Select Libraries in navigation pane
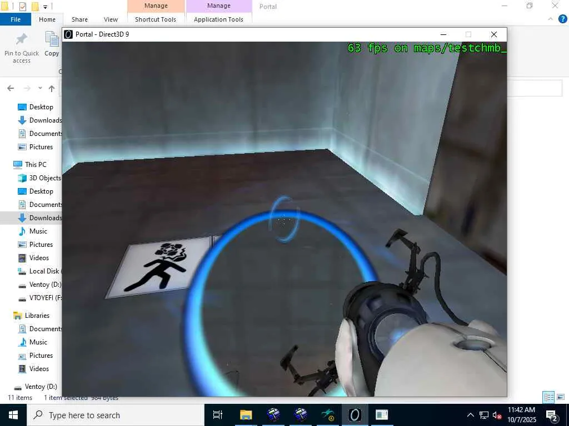Viewport: 569px width, 426px height. coord(31,316)
